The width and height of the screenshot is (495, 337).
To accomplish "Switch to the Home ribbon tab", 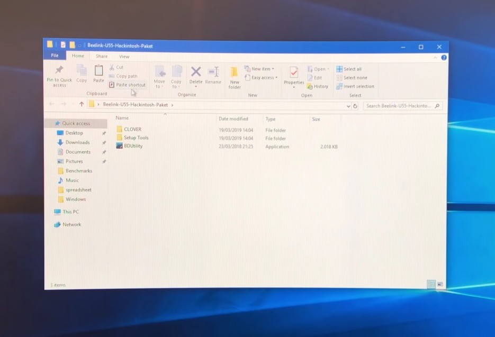I will 78,56.
